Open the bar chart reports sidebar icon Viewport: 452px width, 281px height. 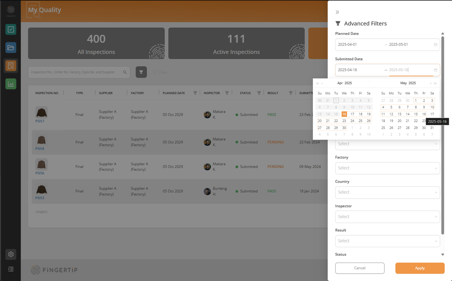coord(11,84)
